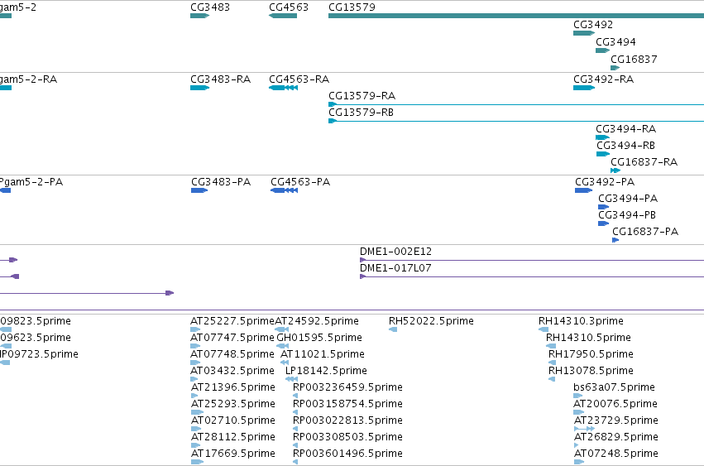Click EST AT25293.5prime
This screenshot has height=466, width=704.
233,405
